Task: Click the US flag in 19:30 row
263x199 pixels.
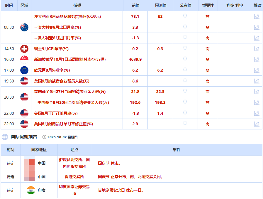Action: 24,81
